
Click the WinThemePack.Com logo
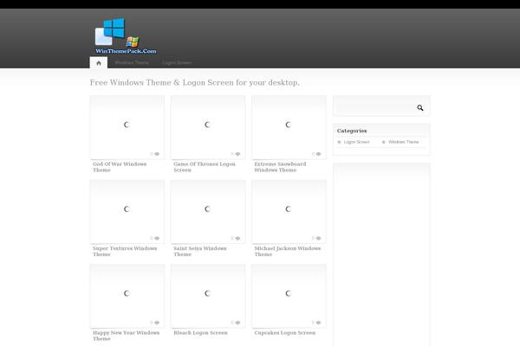tap(126, 36)
